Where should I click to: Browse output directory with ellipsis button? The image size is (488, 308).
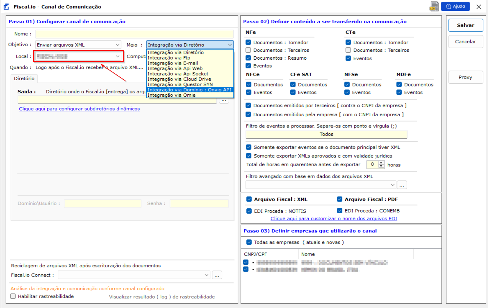click(224, 100)
